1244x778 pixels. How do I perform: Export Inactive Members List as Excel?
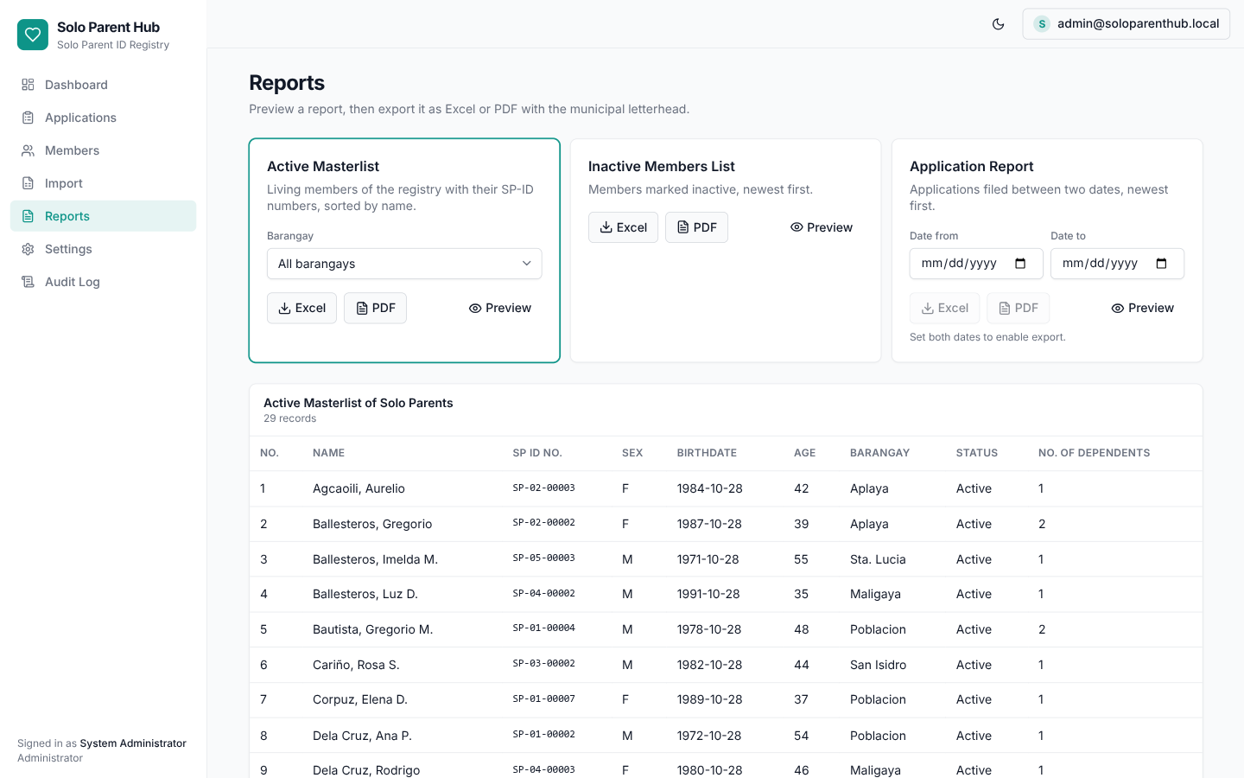[623, 227]
